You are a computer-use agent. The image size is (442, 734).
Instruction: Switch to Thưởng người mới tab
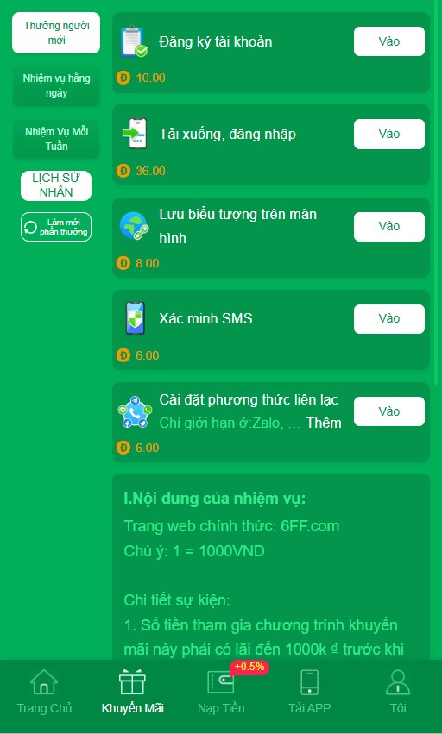point(56,33)
